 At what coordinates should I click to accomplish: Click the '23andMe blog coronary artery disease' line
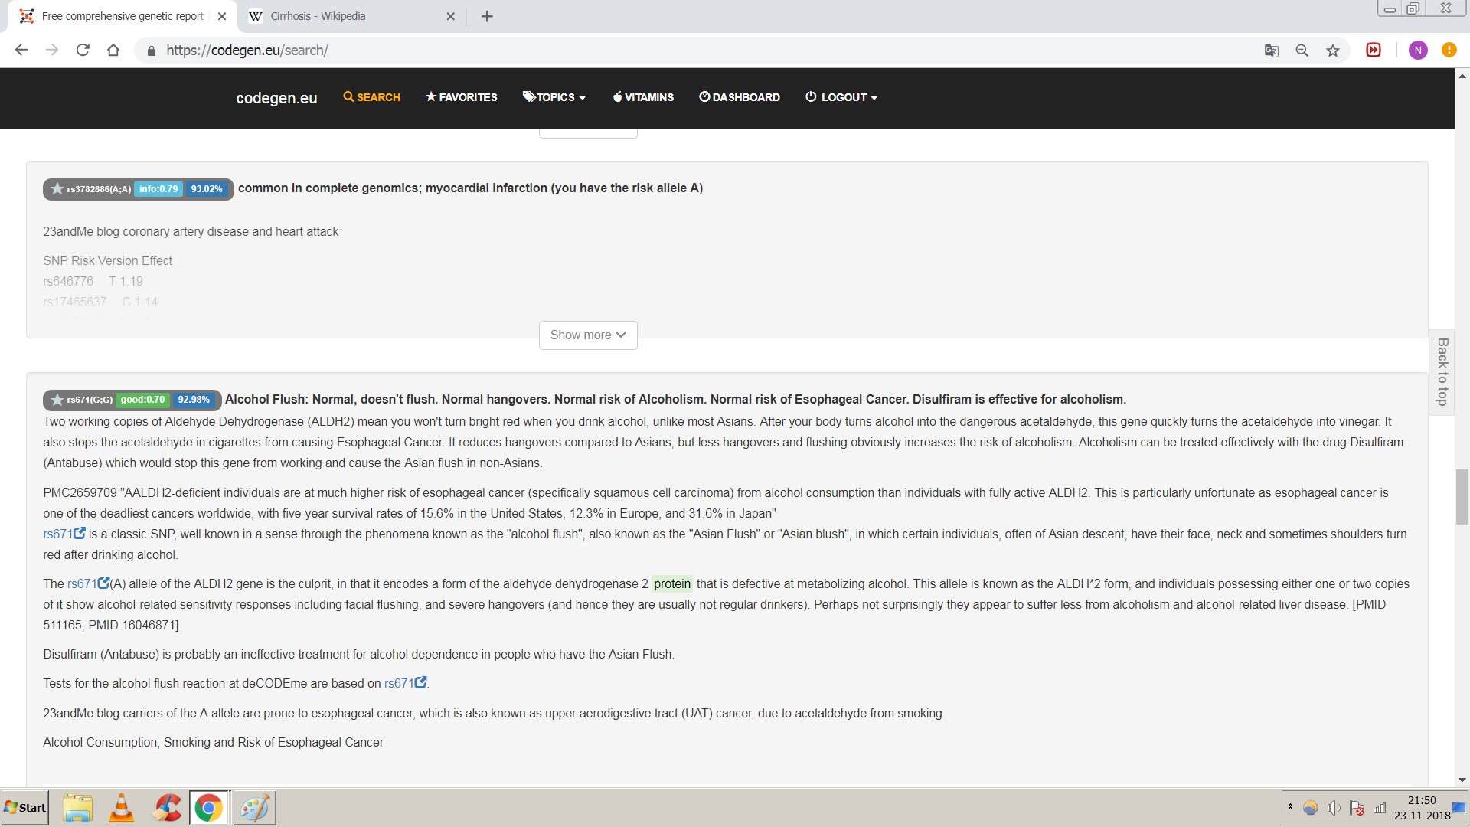[191, 231]
